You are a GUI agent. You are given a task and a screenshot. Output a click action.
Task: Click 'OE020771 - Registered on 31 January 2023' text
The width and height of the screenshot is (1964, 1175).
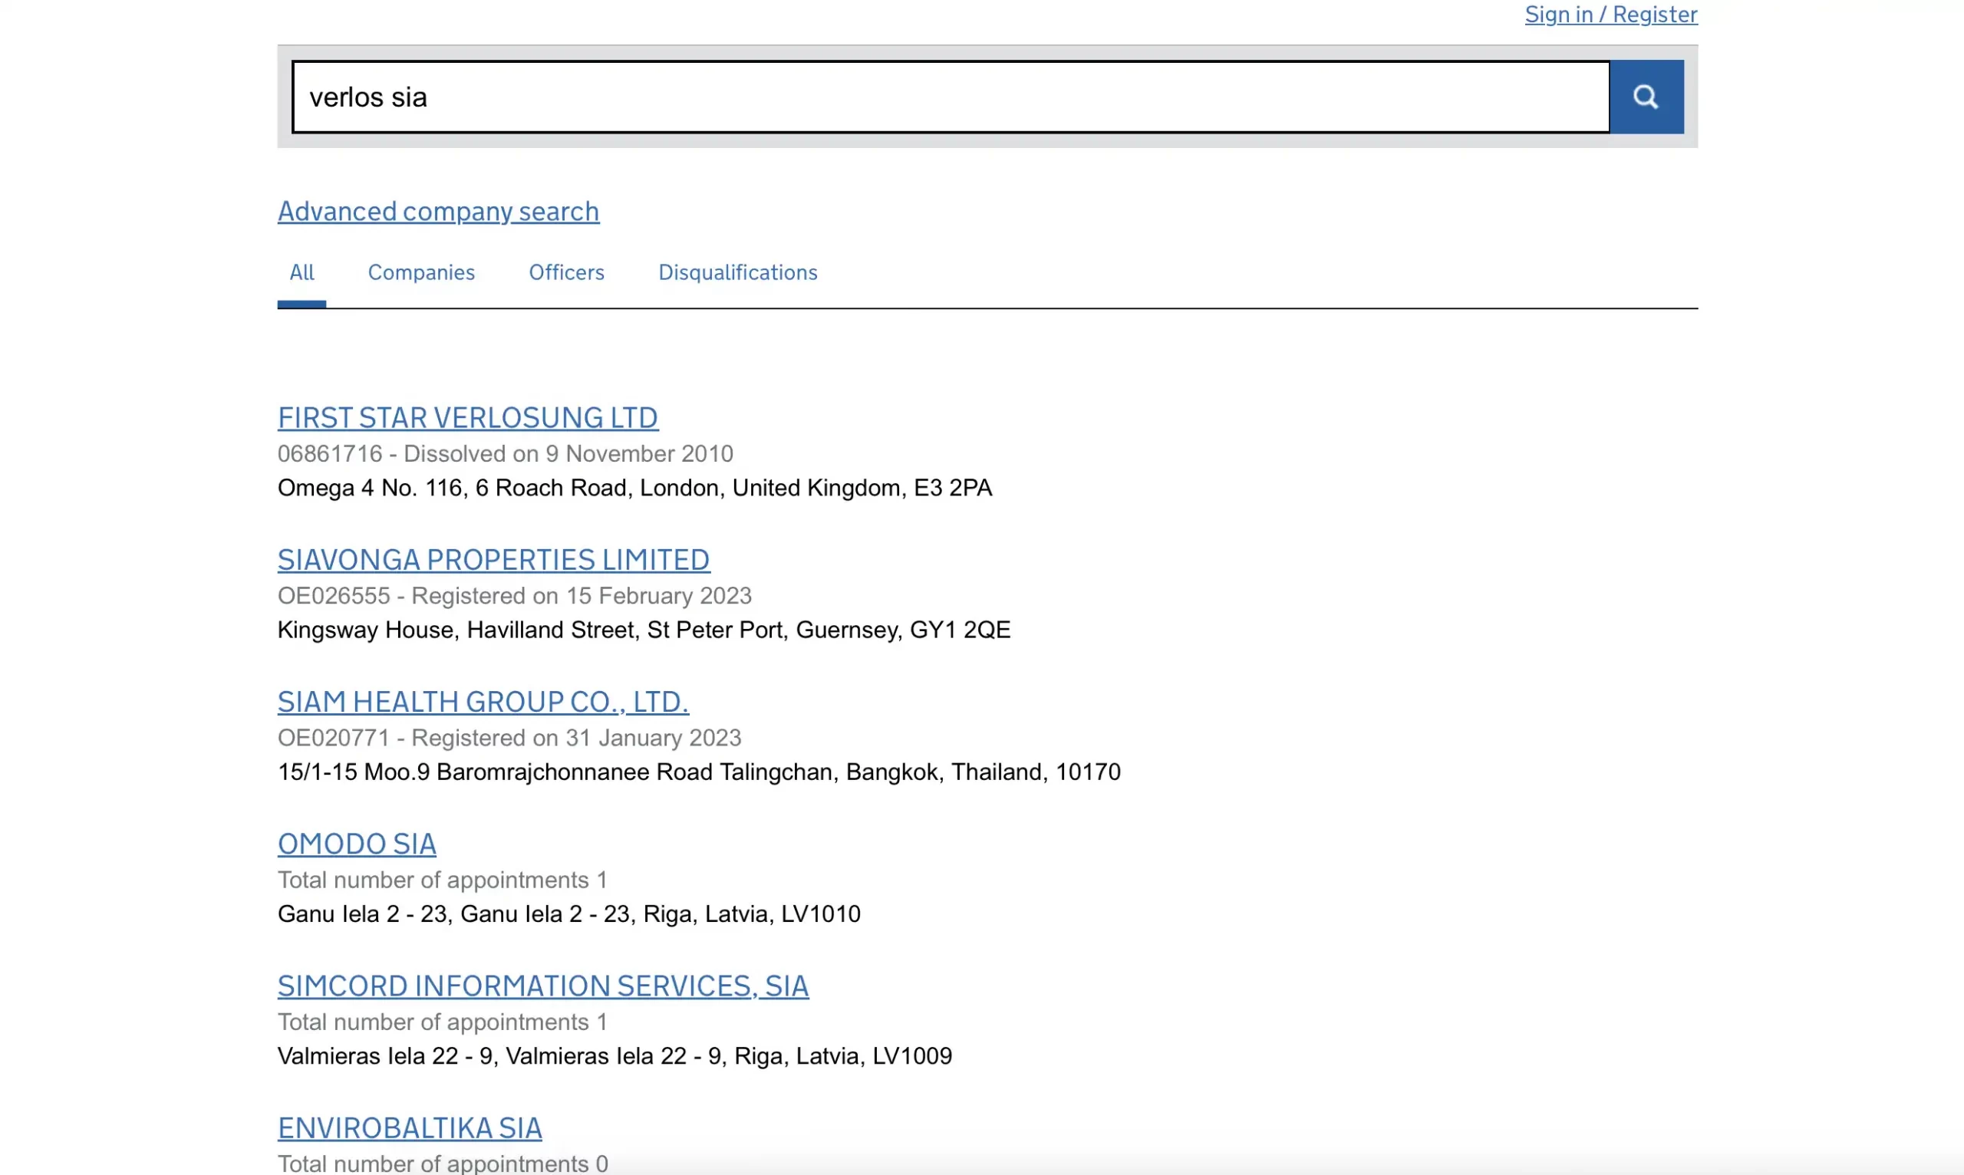(509, 738)
